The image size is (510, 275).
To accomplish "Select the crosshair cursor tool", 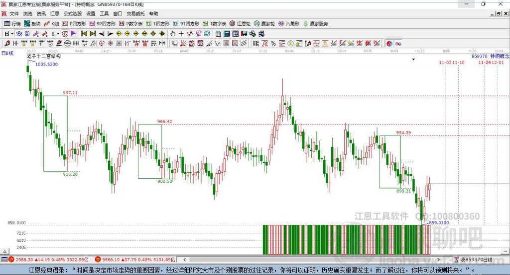I will pos(181,33).
